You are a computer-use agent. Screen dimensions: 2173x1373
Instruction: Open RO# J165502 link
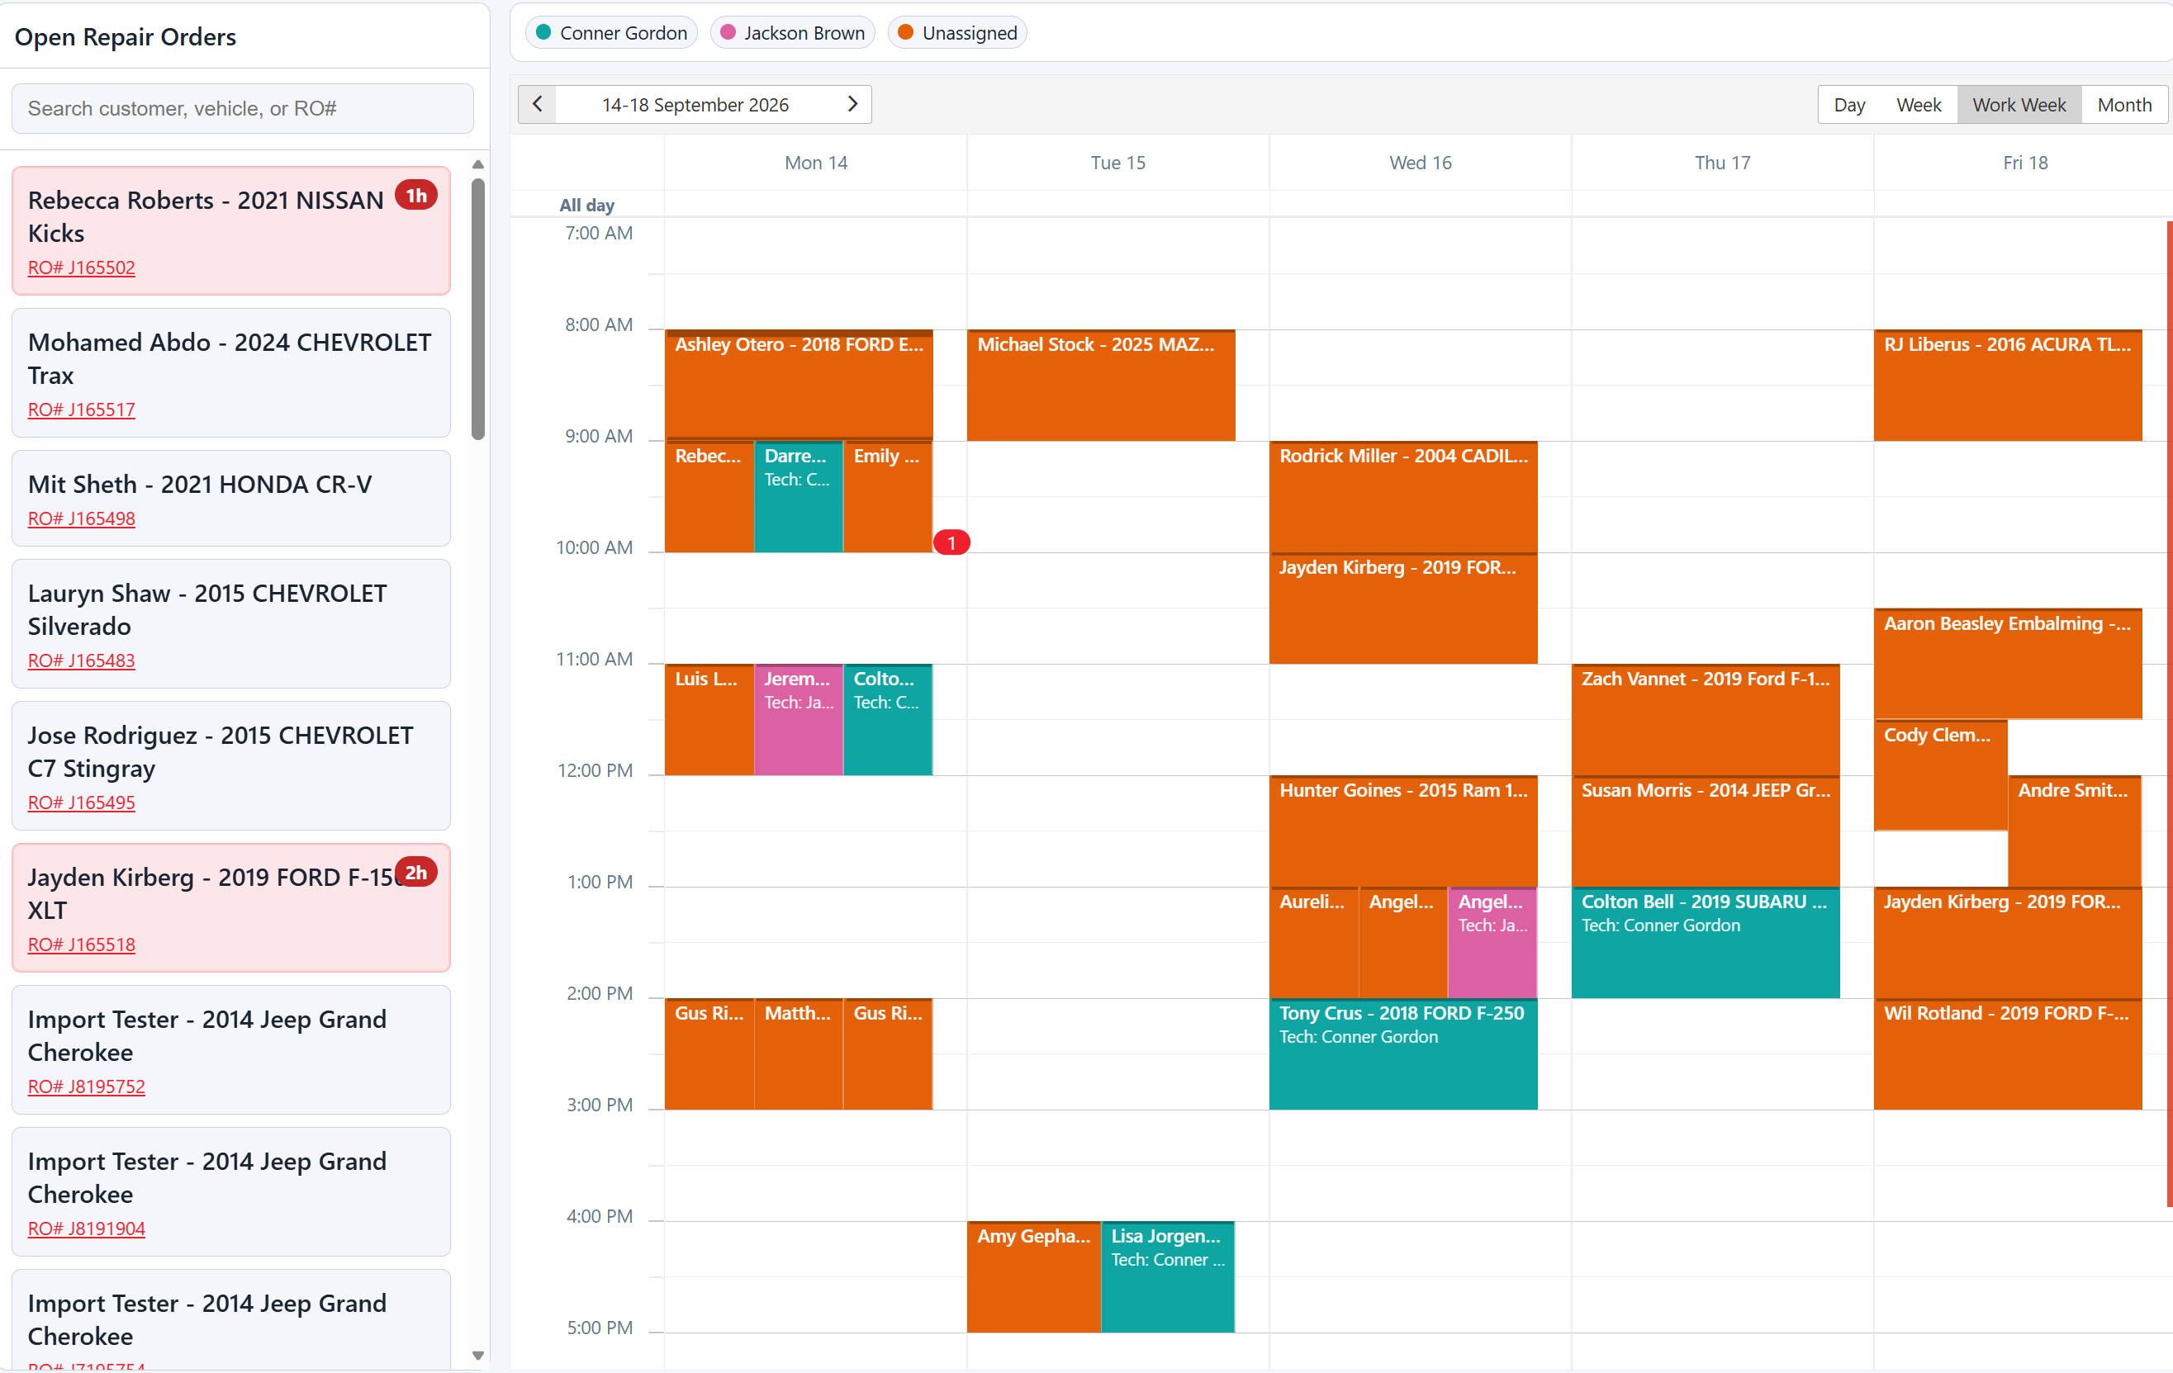[x=81, y=268]
